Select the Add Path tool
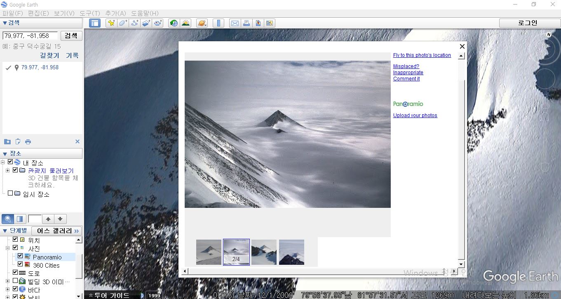This screenshot has height=299, width=561. (x=135, y=23)
